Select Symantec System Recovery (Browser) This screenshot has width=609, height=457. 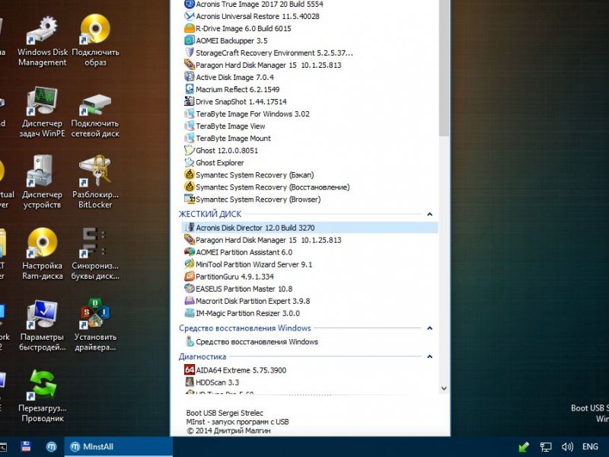pos(253,200)
